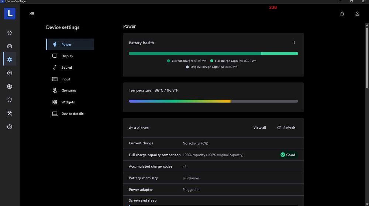Viewport: 369px width, 206px height.
Task: Click the Battery health heading
Action: (x=141, y=43)
